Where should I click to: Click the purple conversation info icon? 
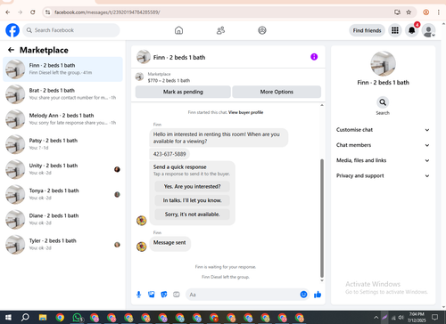click(314, 57)
